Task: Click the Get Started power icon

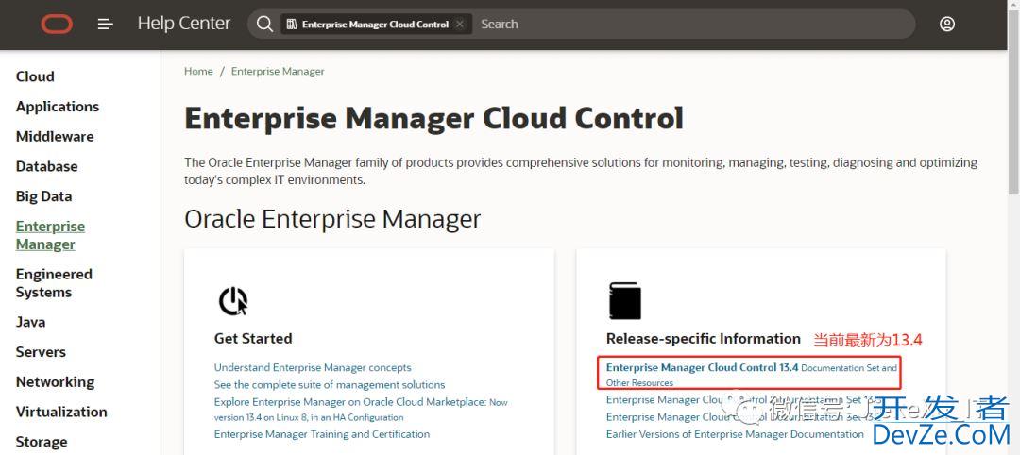Action: coord(233,301)
